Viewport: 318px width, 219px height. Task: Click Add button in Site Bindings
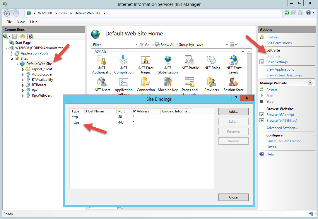233,112
